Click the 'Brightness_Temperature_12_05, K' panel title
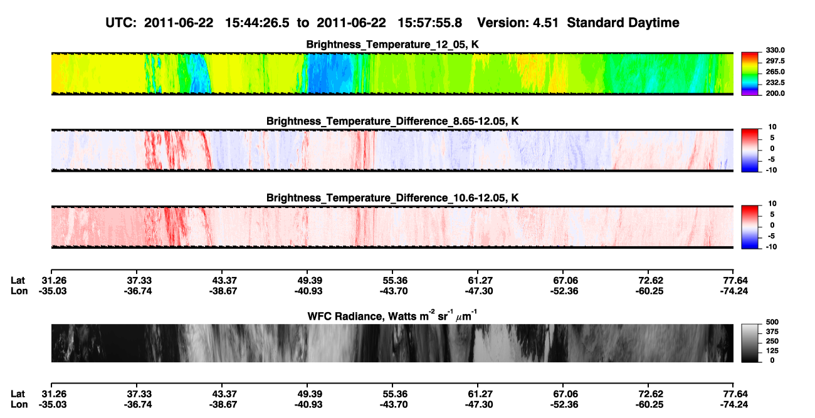The image size is (815, 418). pyautogui.click(x=392, y=44)
